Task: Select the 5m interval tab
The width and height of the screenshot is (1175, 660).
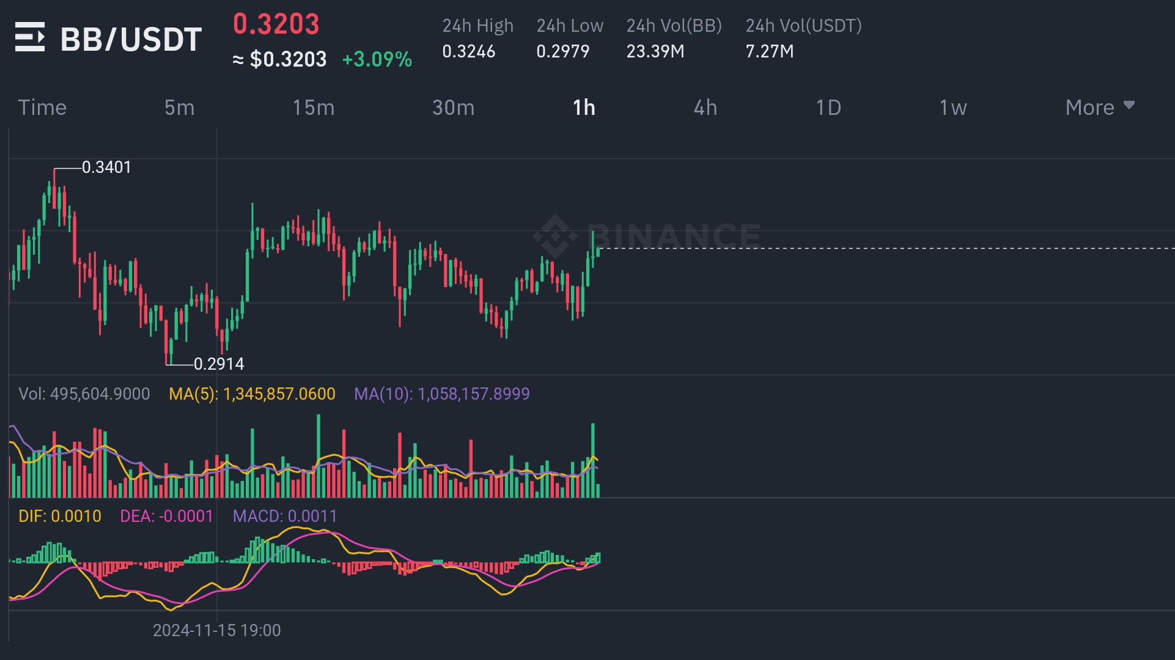Action: (x=179, y=108)
